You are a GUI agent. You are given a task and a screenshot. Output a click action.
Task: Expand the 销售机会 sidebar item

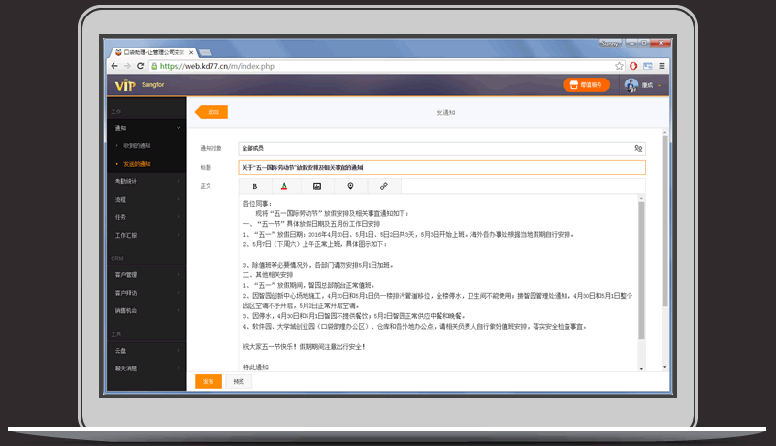(178, 310)
